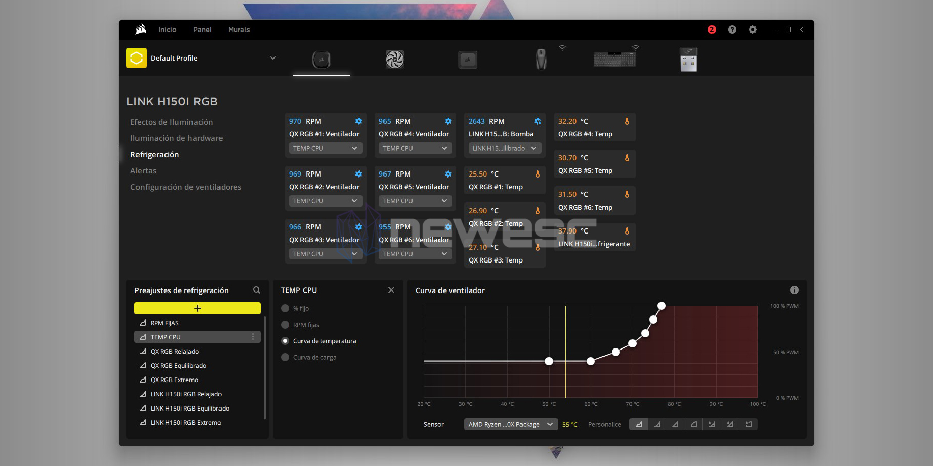Apply last curve shape preset icon
The image size is (933, 466).
(x=749, y=424)
